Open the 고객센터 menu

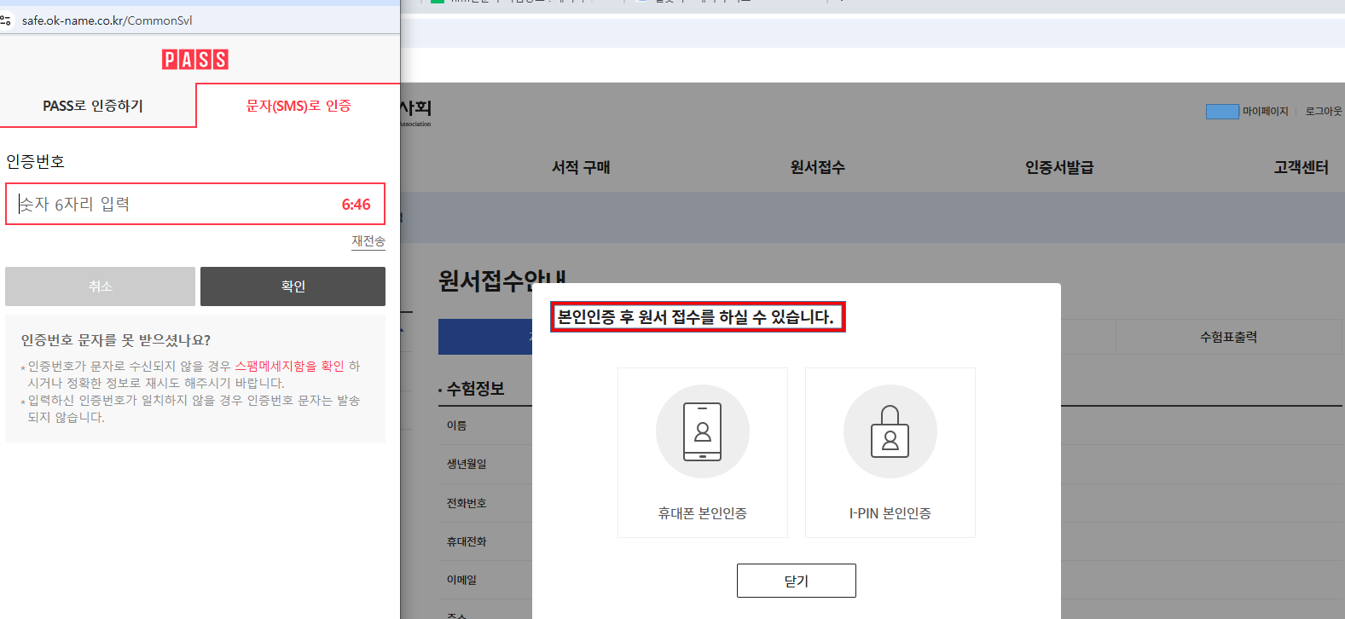pos(1302,167)
